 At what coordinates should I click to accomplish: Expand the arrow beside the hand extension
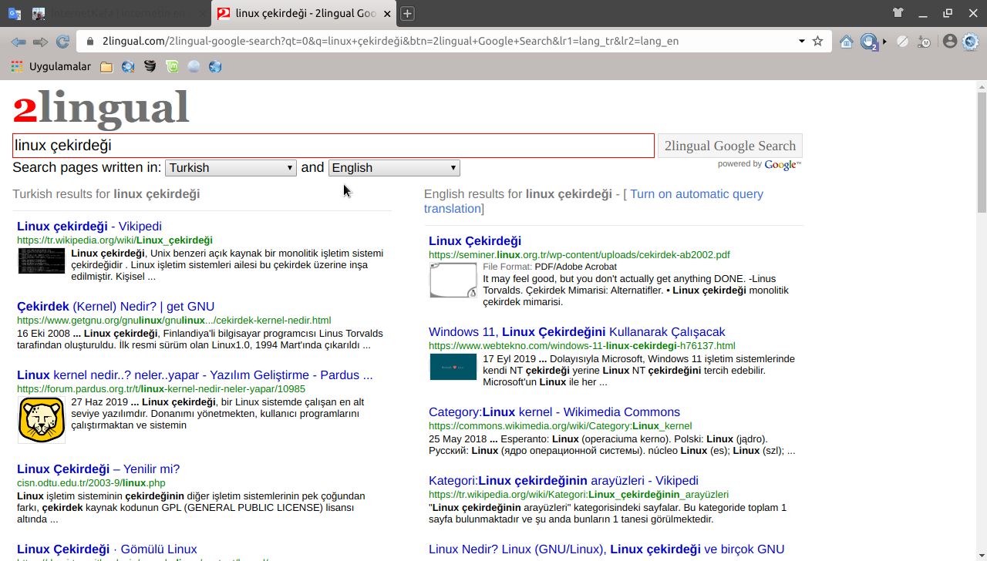click(884, 42)
